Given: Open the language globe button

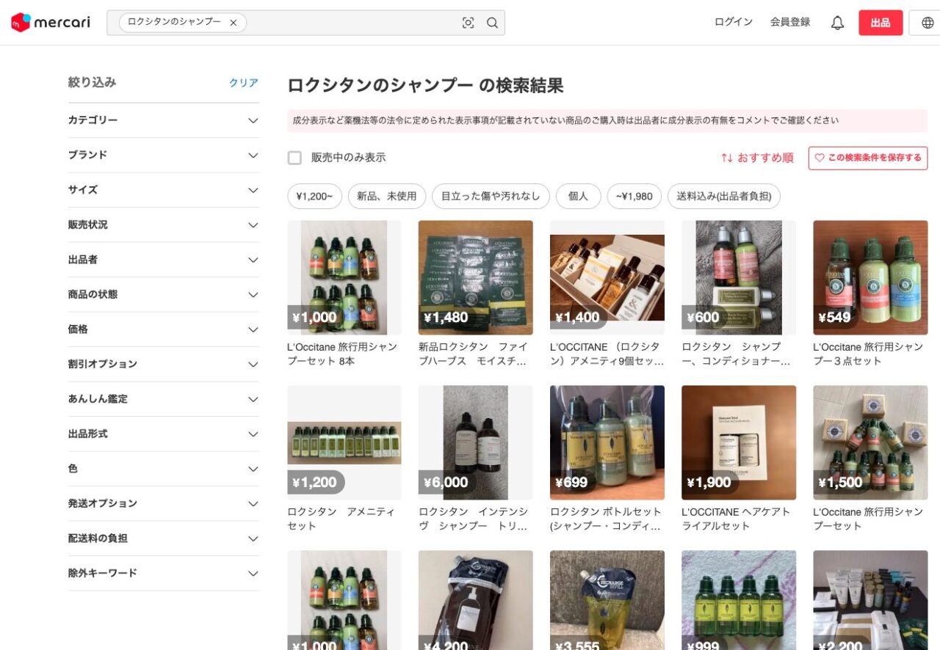Looking at the screenshot, I should coord(926,23).
